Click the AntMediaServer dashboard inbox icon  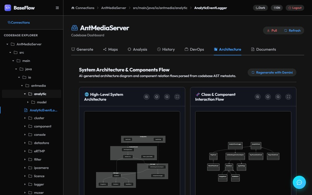tap(74, 28)
